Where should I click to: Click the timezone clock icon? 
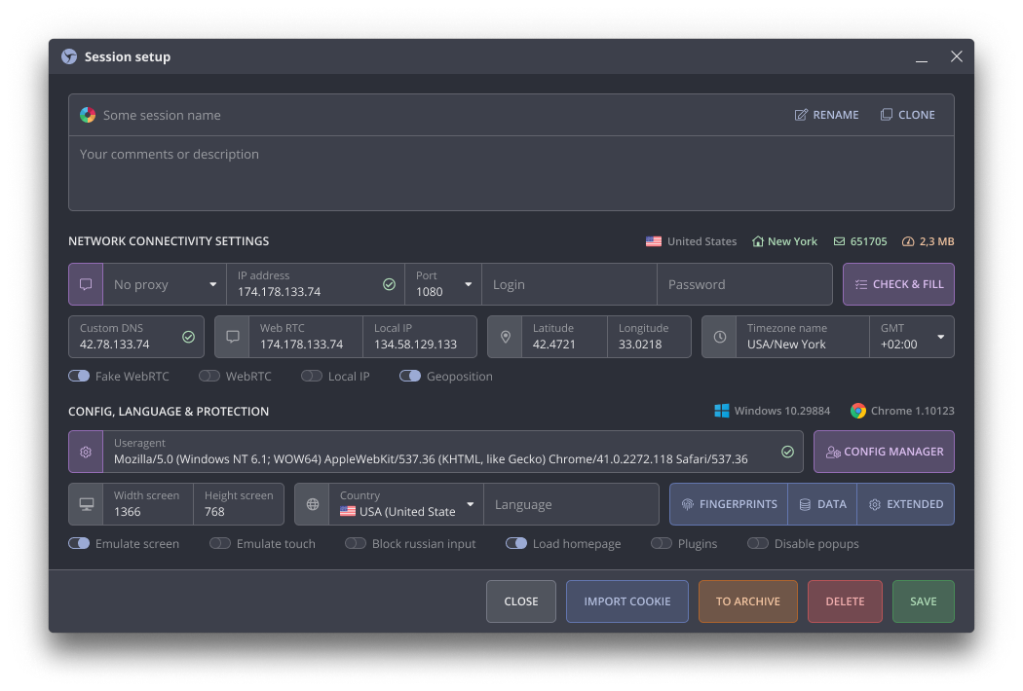pyautogui.click(x=719, y=337)
